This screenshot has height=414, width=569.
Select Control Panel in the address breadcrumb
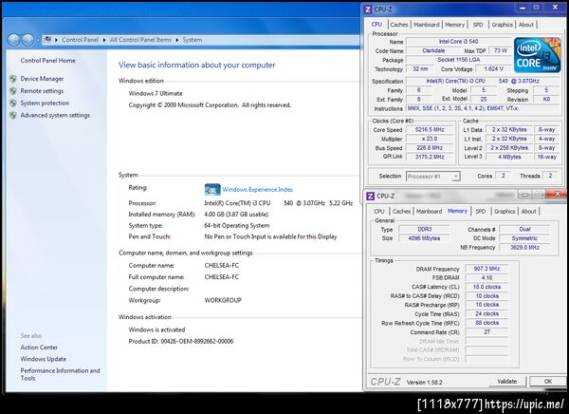point(81,40)
